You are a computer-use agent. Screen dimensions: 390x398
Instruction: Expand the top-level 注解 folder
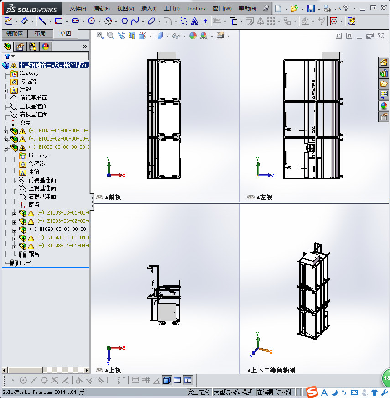[x=5, y=91]
